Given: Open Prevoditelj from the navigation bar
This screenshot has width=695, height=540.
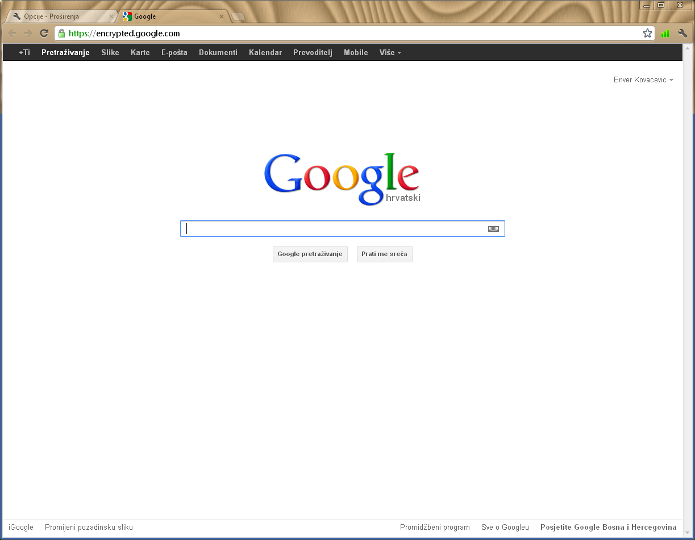Looking at the screenshot, I should coord(312,52).
